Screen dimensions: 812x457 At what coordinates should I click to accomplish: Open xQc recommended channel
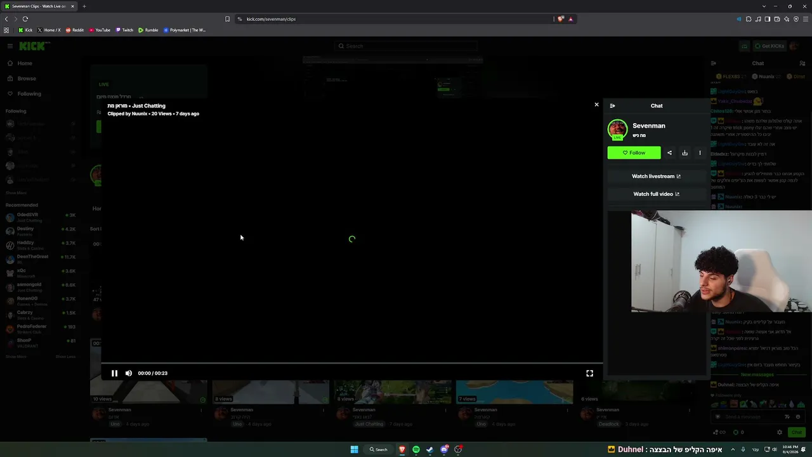click(x=39, y=273)
